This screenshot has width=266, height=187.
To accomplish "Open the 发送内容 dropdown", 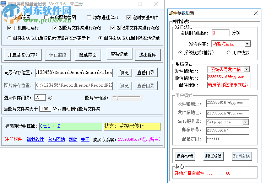I will tap(248, 44).
